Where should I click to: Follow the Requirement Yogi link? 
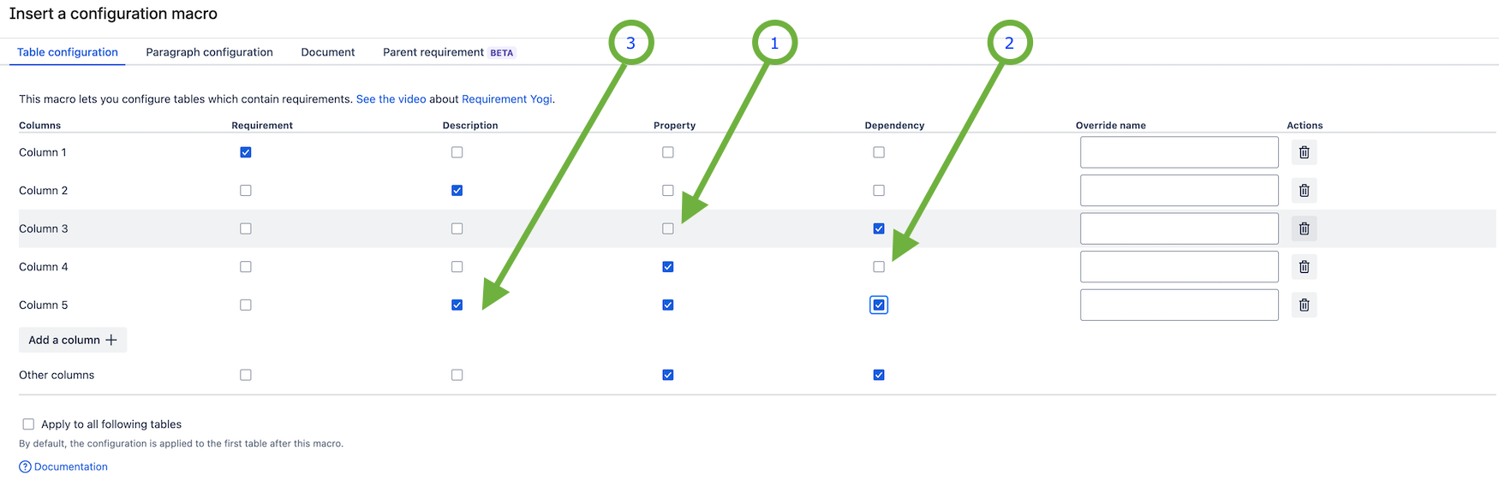[507, 99]
